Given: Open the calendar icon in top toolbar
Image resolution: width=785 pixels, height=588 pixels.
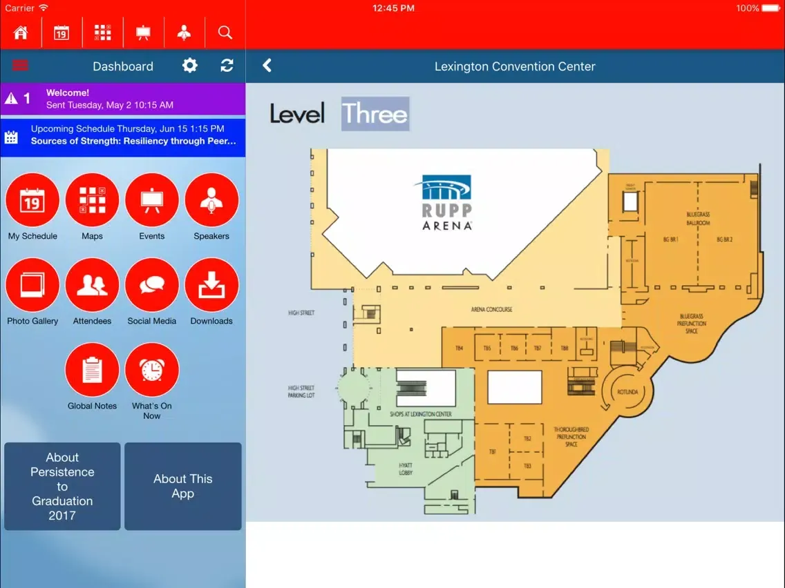Looking at the screenshot, I should pyautogui.click(x=62, y=33).
